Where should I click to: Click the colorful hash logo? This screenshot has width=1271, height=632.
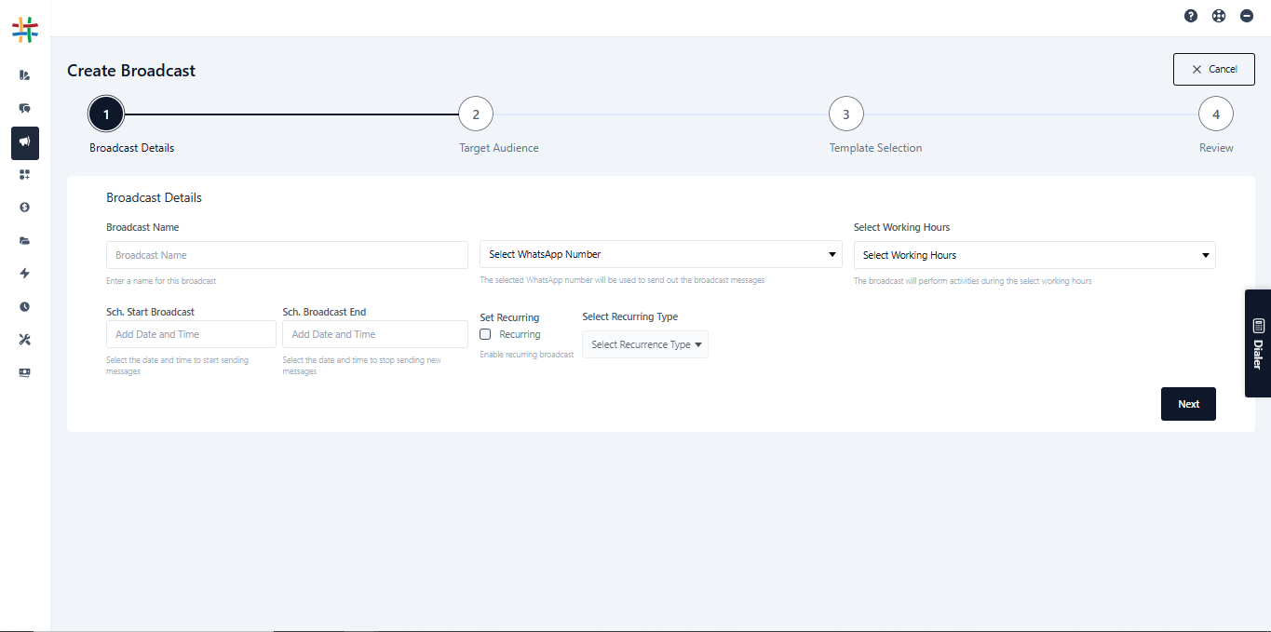click(x=25, y=29)
